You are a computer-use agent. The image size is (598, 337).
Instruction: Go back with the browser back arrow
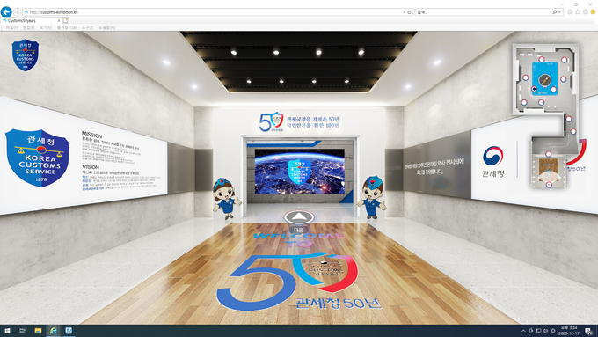click(x=6, y=11)
